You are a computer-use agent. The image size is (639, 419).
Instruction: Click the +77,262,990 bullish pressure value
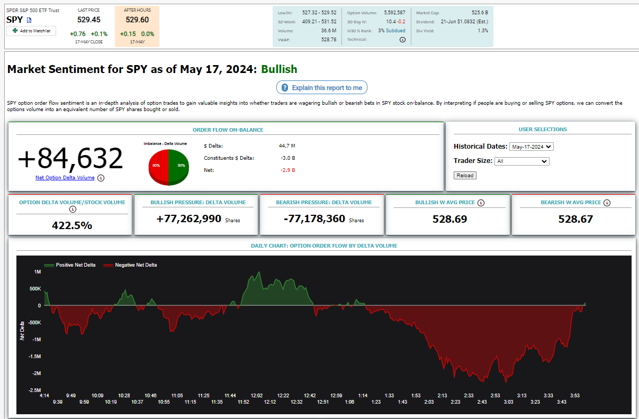pyautogui.click(x=189, y=218)
